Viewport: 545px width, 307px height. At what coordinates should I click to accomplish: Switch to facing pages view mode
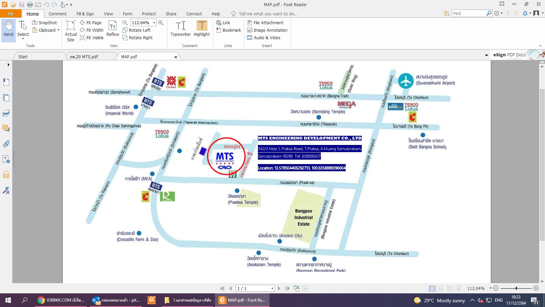(x=450, y=288)
